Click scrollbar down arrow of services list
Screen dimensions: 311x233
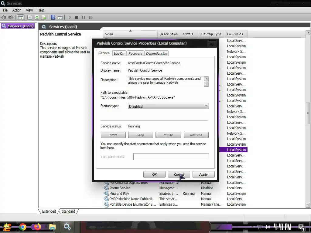[x=308, y=205]
